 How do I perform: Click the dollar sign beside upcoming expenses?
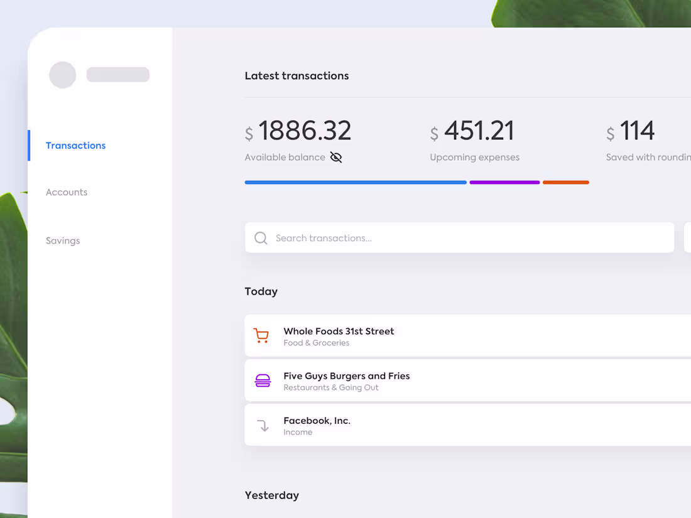[434, 133]
